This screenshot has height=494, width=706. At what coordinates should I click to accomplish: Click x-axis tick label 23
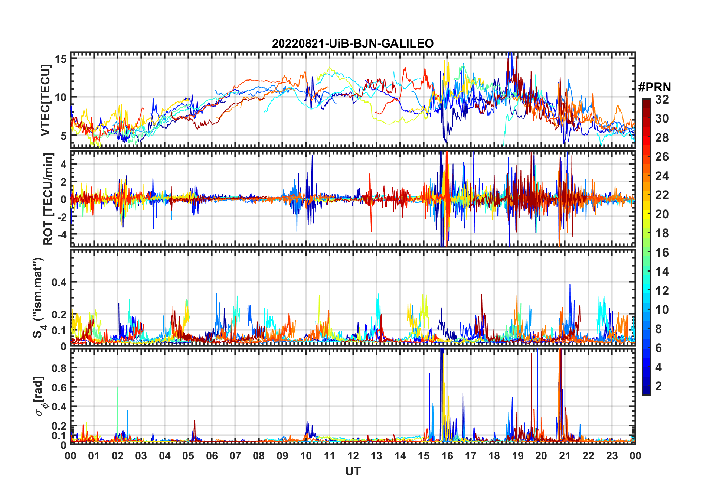click(612, 456)
